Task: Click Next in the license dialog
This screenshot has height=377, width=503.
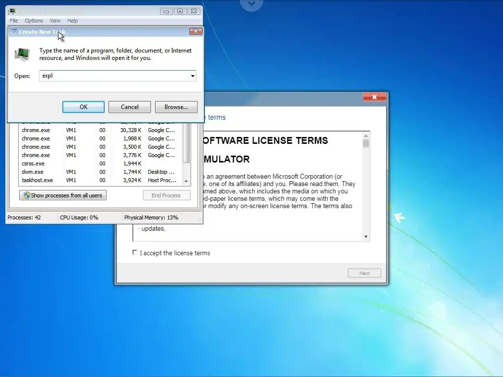Action: point(364,273)
